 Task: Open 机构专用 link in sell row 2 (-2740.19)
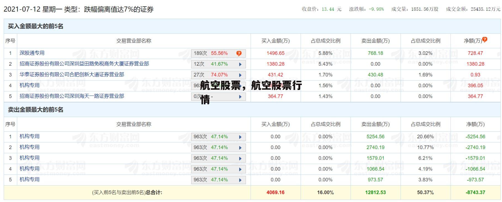30,147
